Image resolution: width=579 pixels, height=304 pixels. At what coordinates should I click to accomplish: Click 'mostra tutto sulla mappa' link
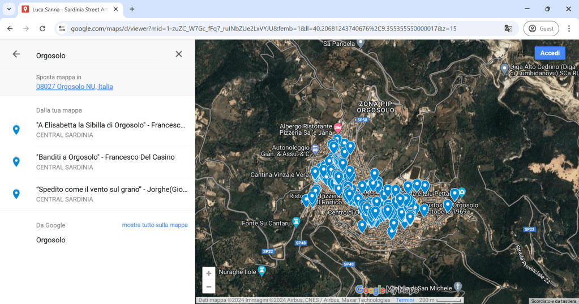155,225
